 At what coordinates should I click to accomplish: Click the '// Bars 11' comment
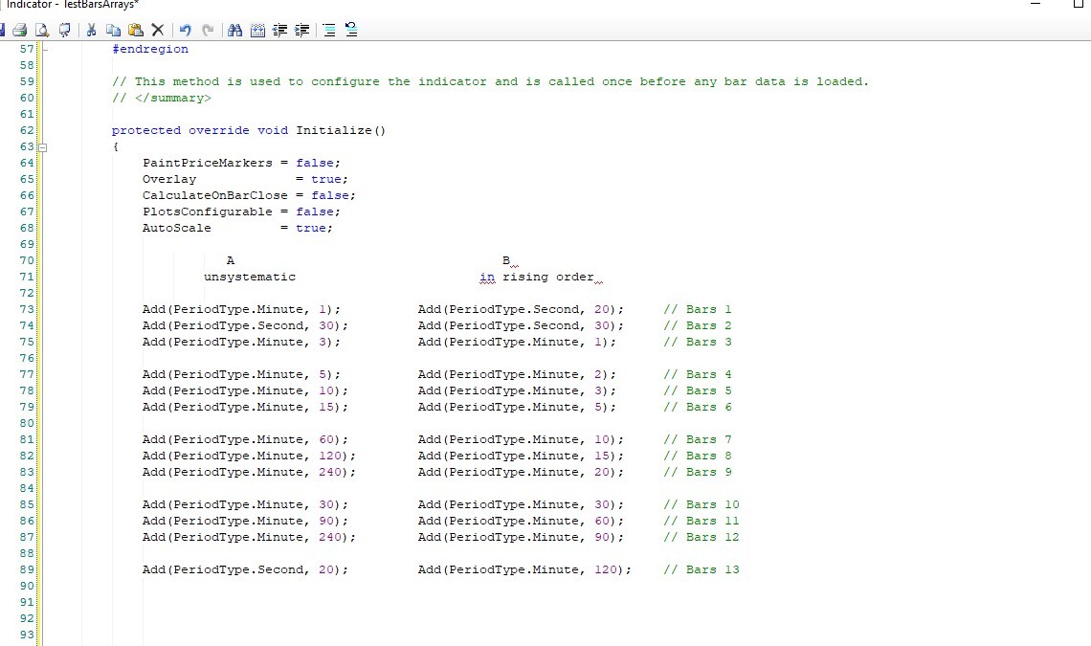pos(701,521)
